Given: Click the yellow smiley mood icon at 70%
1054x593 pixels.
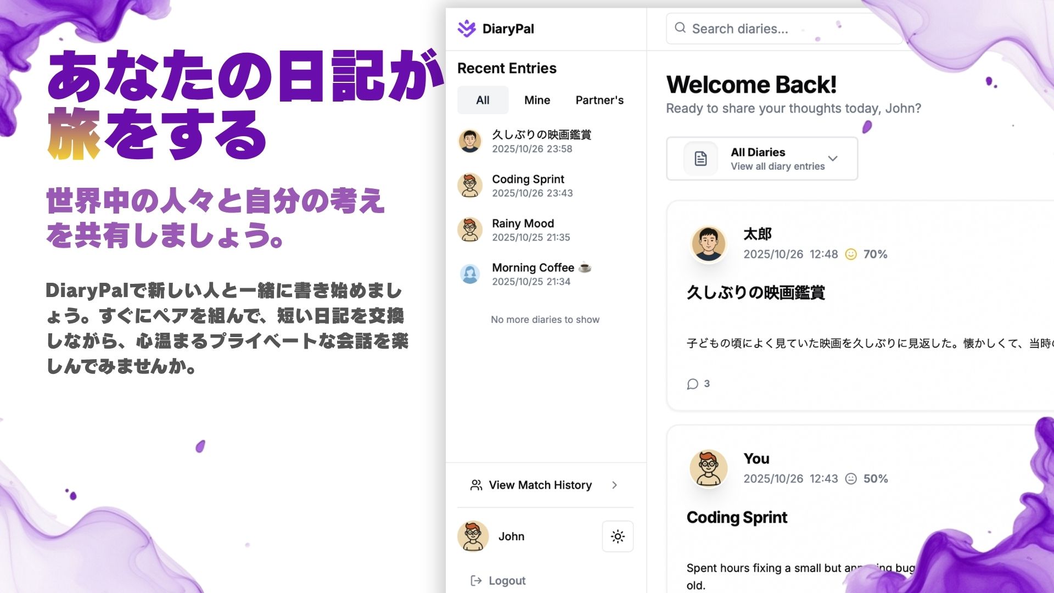Looking at the screenshot, I should [x=850, y=254].
